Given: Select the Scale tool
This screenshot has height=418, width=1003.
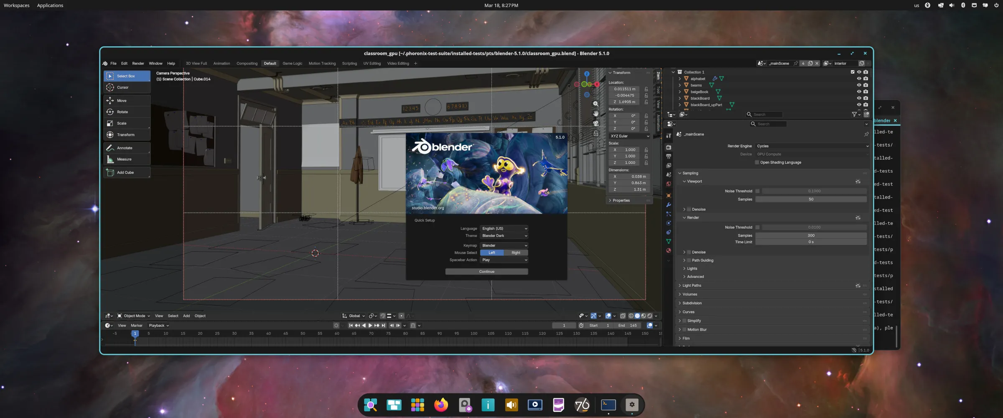Looking at the screenshot, I should click(x=122, y=123).
